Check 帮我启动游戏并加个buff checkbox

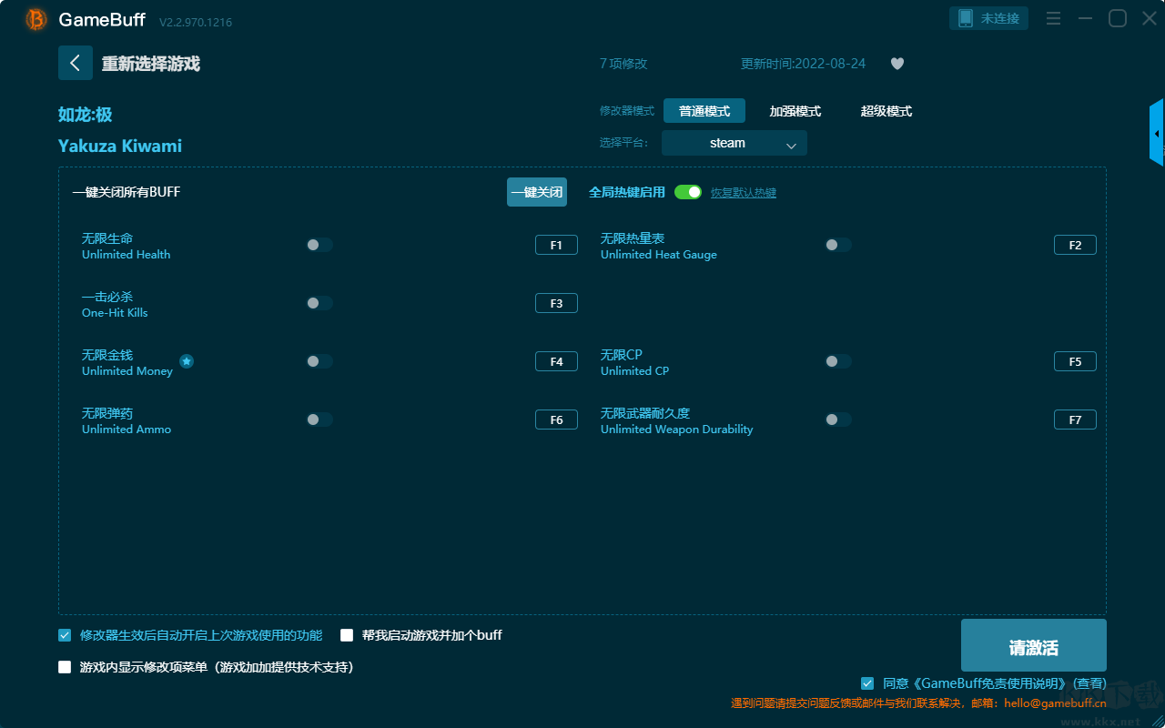(347, 635)
